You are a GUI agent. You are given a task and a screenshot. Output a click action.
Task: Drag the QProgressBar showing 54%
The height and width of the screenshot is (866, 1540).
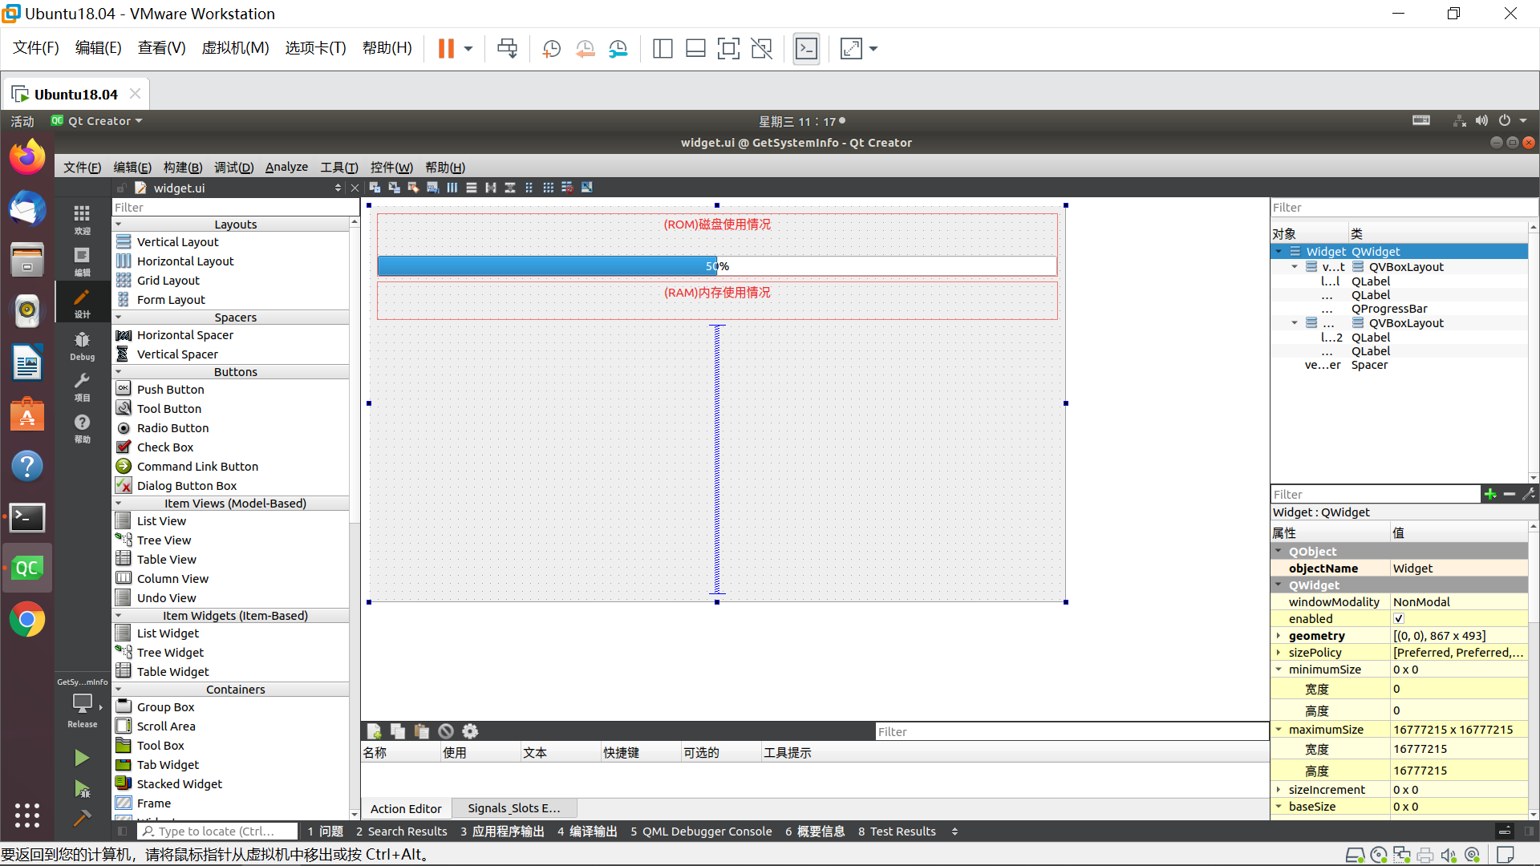tap(716, 265)
